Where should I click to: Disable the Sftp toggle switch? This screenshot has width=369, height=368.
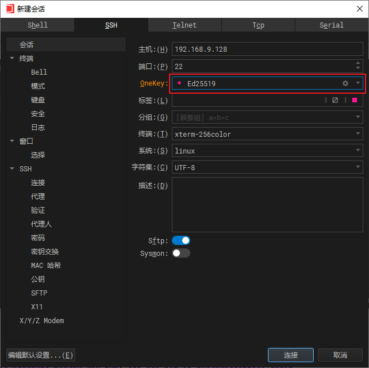pyautogui.click(x=180, y=240)
